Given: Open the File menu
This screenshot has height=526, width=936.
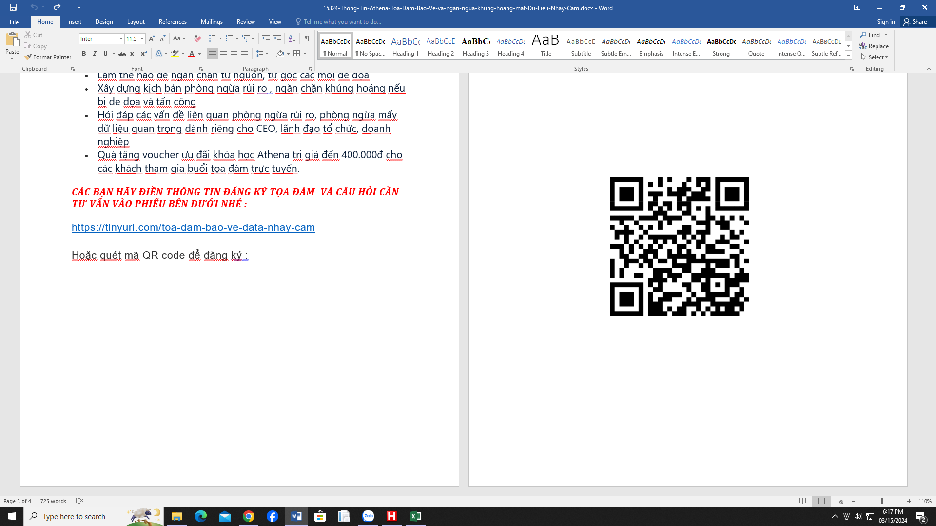Looking at the screenshot, I should point(14,22).
